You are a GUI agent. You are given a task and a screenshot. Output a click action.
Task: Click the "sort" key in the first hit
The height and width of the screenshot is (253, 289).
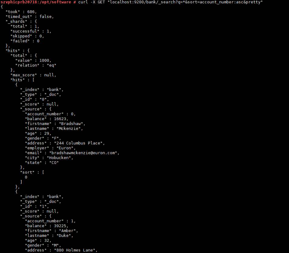click(x=27, y=172)
